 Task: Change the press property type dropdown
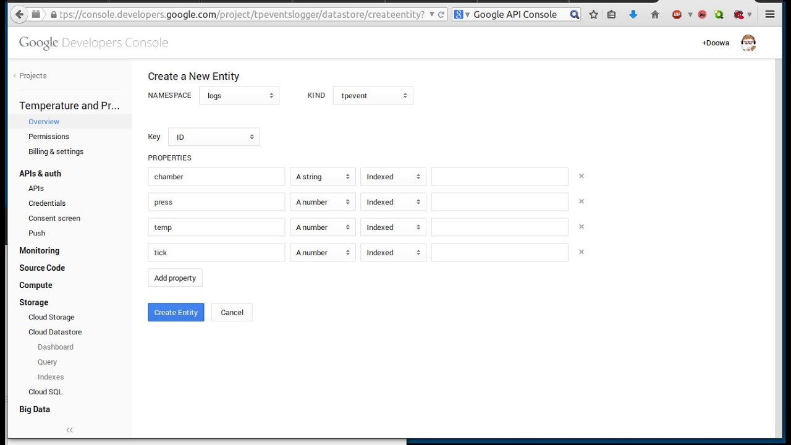(323, 202)
